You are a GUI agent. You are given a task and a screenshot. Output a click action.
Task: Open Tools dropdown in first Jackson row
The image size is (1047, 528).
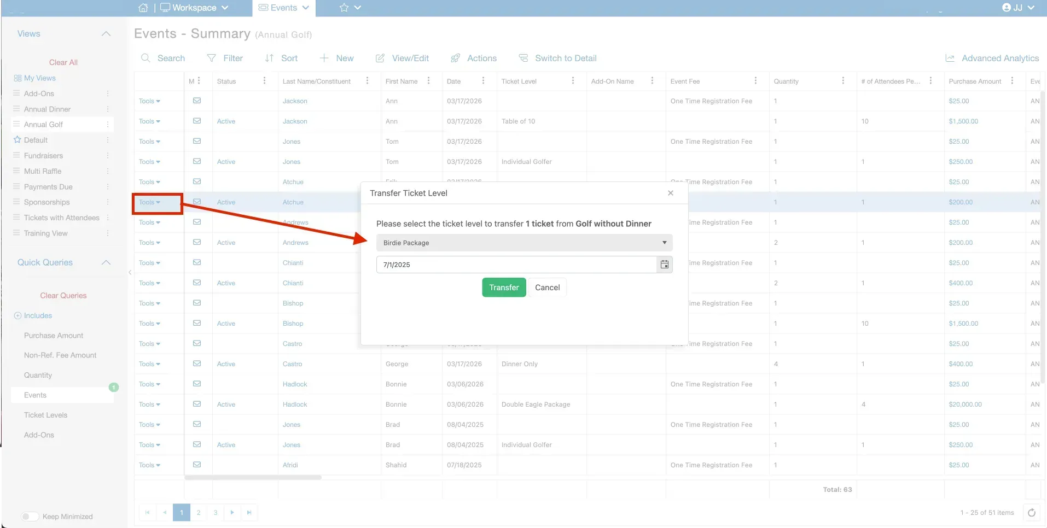coord(149,101)
